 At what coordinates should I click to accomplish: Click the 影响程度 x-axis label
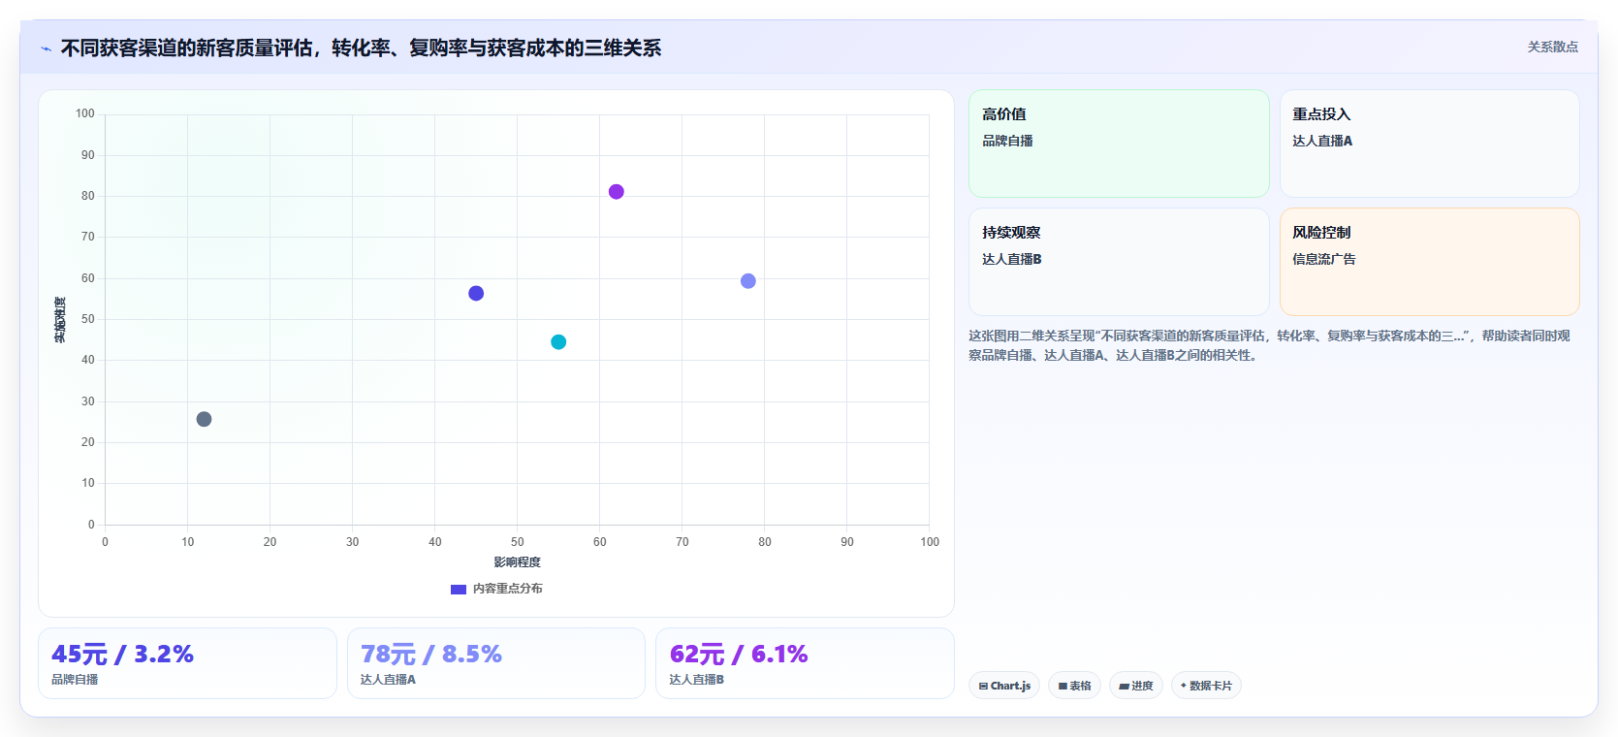517,562
